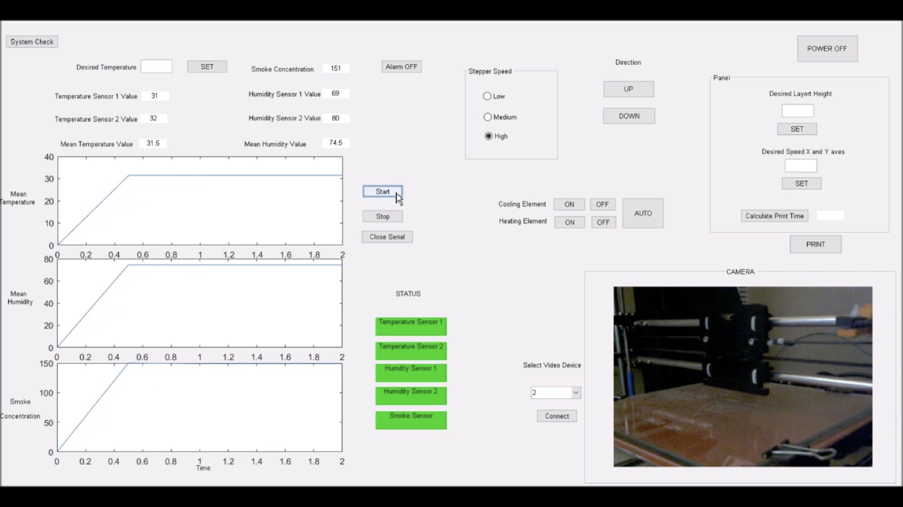Click the Temperature Sensor 2 status indicator
This screenshot has width=903, height=507.
(411, 351)
